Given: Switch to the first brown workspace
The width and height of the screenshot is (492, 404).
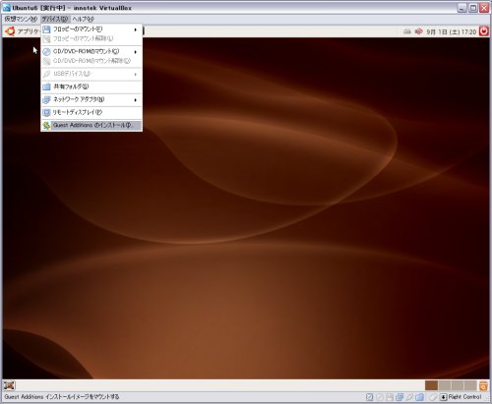Looking at the screenshot, I should (431, 385).
